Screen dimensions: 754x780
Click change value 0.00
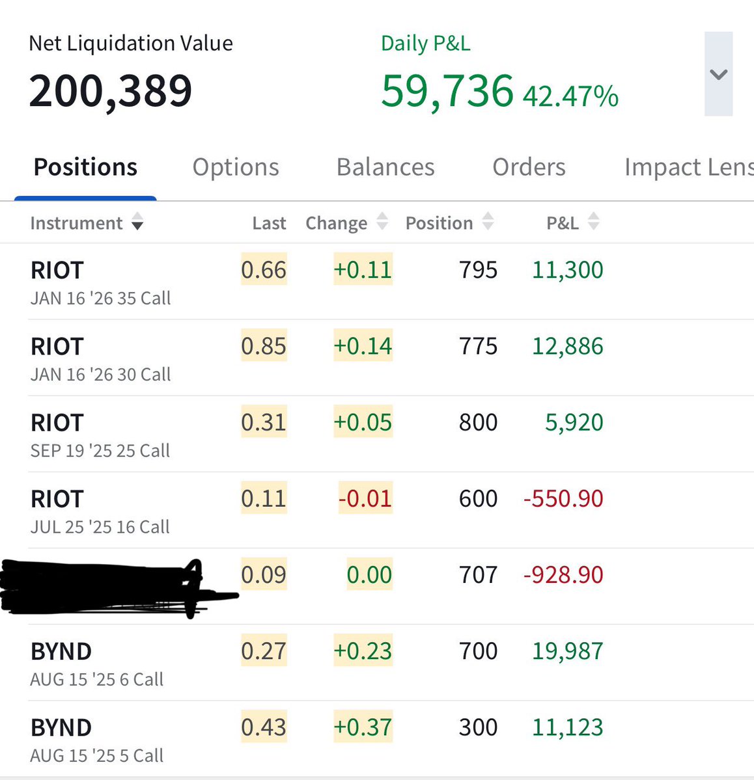tap(370, 574)
